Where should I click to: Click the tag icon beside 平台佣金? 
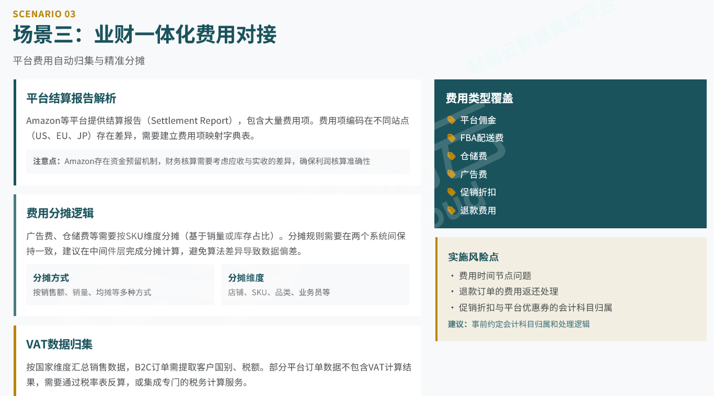(451, 120)
